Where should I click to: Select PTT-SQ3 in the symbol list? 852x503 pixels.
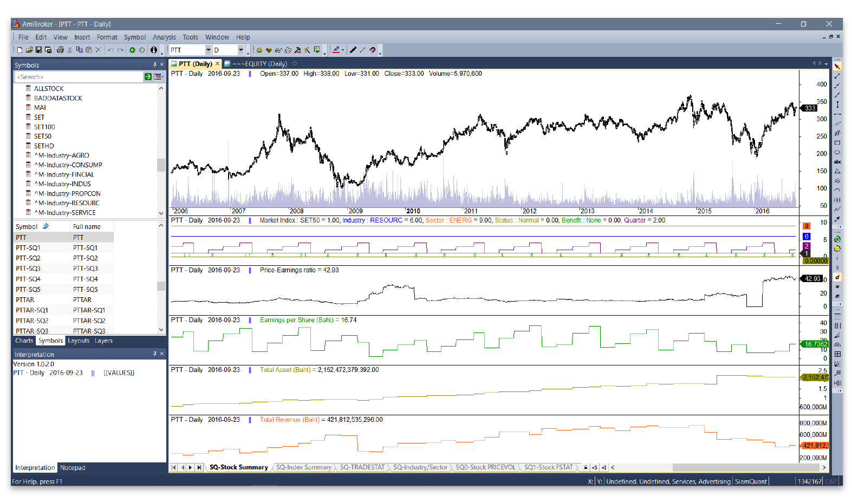click(28, 269)
